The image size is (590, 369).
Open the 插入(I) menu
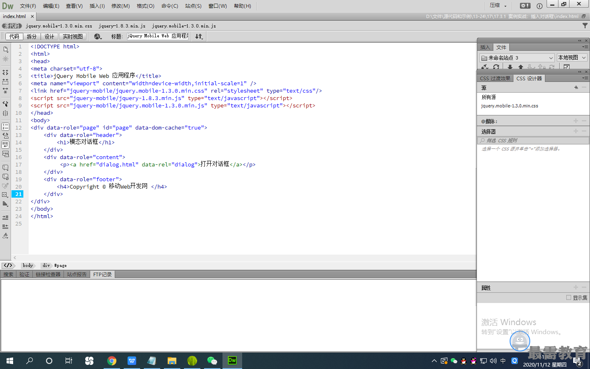click(x=97, y=6)
